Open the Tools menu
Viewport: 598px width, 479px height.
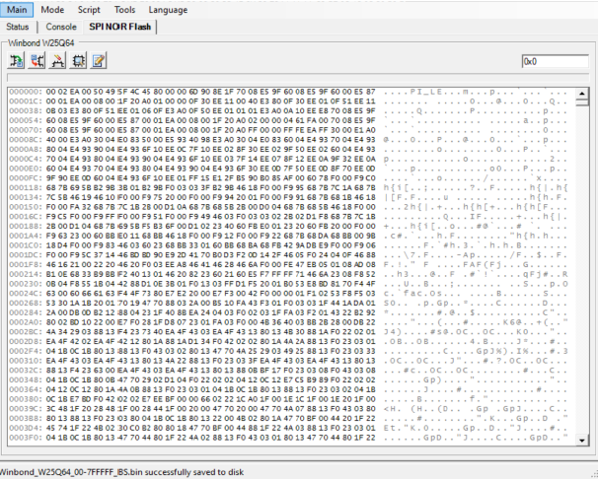(124, 10)
